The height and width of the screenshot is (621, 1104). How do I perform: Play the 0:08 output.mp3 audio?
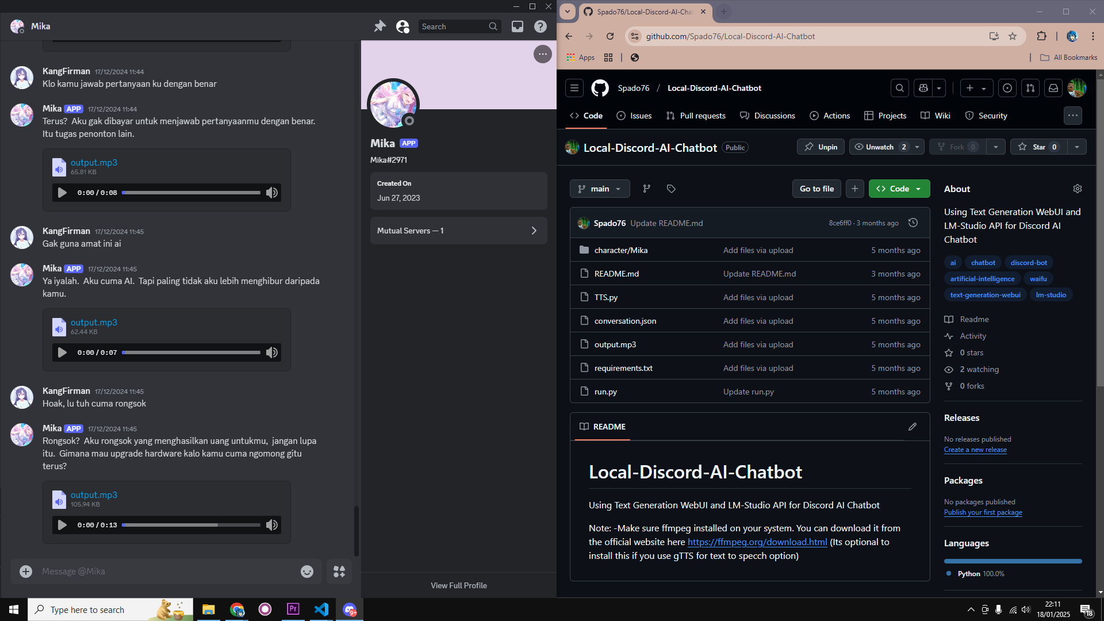[x=62, y=193]
